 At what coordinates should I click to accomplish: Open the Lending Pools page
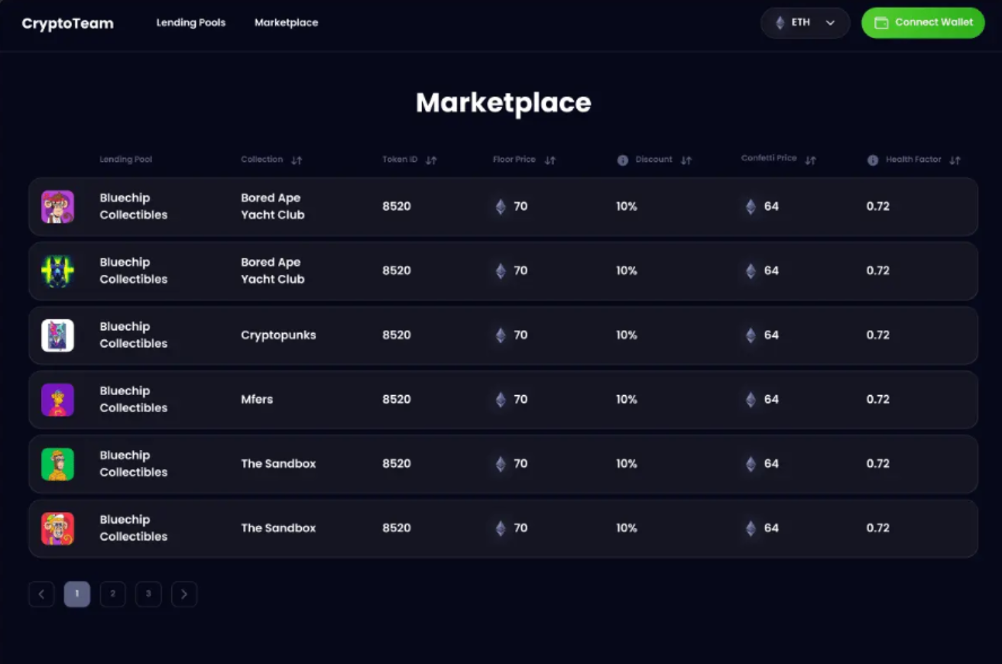click(x=191, y=23)
